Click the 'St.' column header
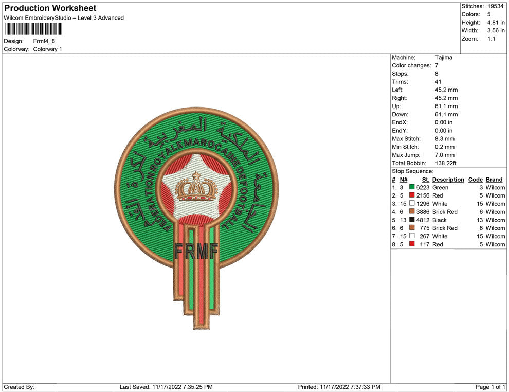The image size is (509, 392). coord(426,180)
